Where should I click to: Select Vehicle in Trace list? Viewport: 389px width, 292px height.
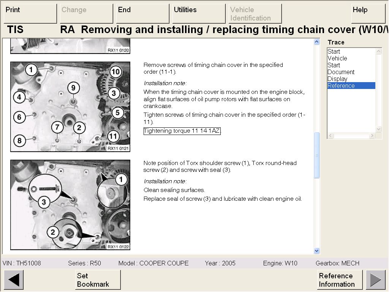tap(337, 58)
